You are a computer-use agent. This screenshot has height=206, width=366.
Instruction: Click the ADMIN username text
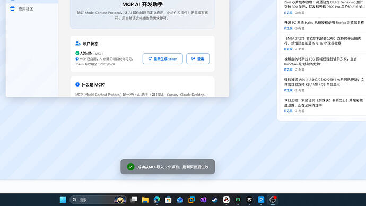86,53
